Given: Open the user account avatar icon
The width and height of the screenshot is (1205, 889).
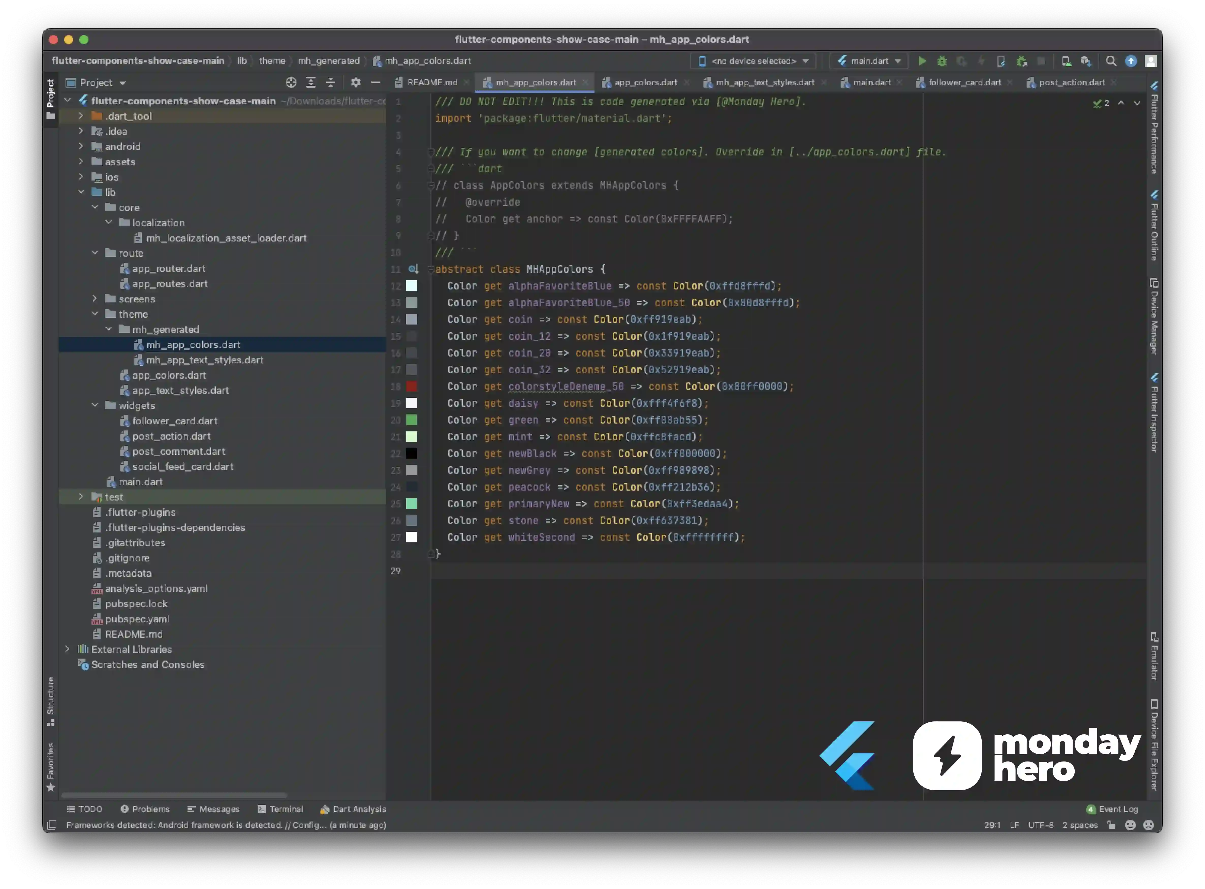Looking at the screenshot, I should click(x=1151, y=61).
